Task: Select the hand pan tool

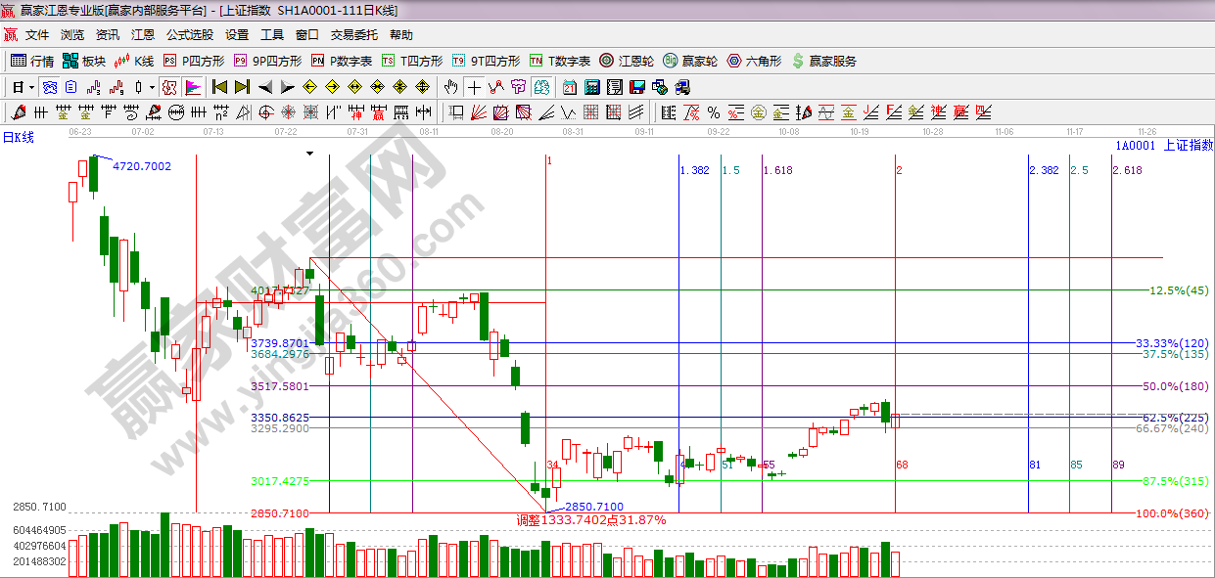Action: click(x=450, y=87)
